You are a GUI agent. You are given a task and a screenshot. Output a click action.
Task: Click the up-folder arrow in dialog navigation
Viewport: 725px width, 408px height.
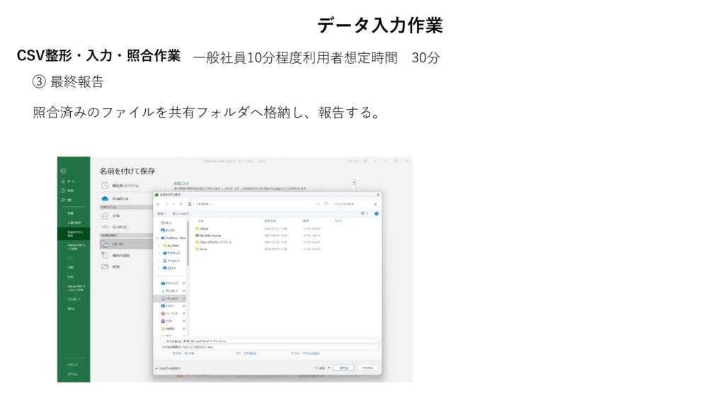tap(181, 204)
